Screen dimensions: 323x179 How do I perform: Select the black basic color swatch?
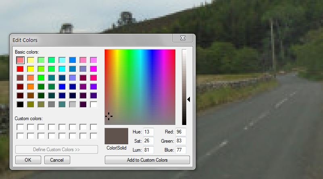[x=20, y=104]
